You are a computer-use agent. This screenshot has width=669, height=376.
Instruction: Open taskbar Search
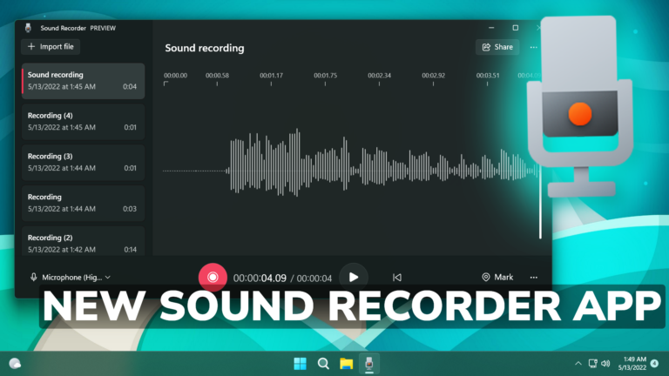tap(323, 363)
